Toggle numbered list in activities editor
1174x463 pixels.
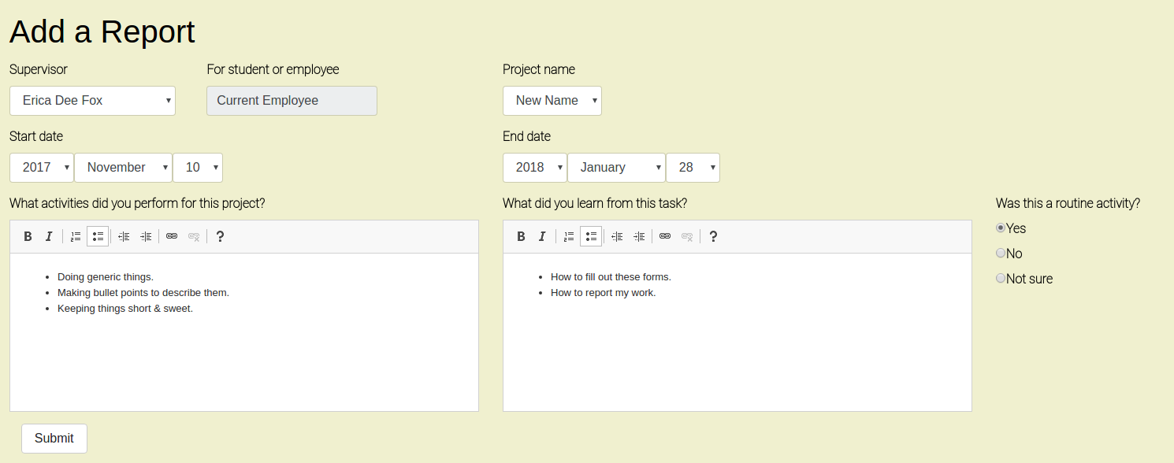tap(76, 236)
